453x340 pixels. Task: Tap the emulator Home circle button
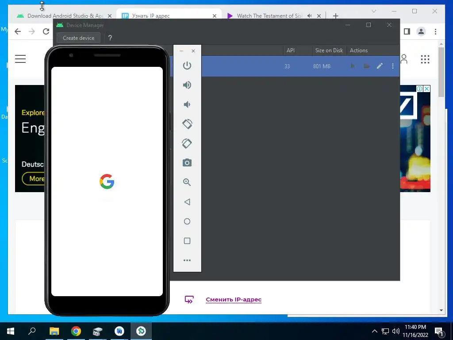click(187, 221)
